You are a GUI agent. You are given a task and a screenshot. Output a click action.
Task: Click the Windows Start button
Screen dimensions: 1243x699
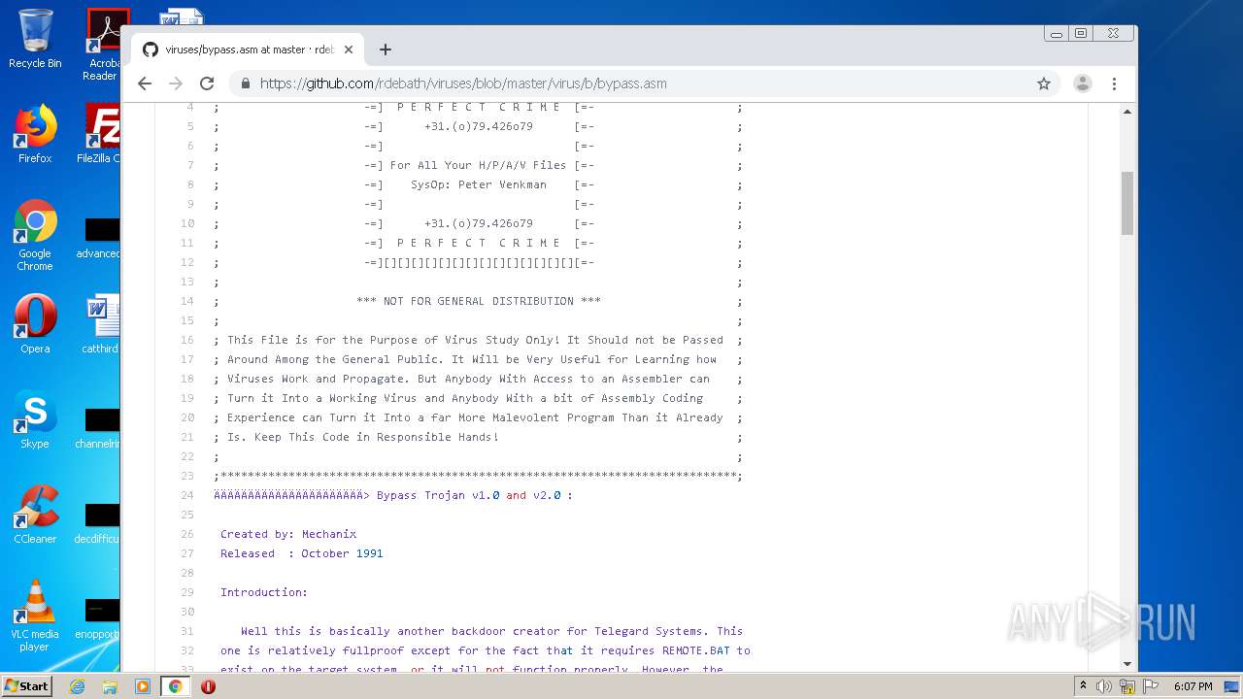coord(26,686)
